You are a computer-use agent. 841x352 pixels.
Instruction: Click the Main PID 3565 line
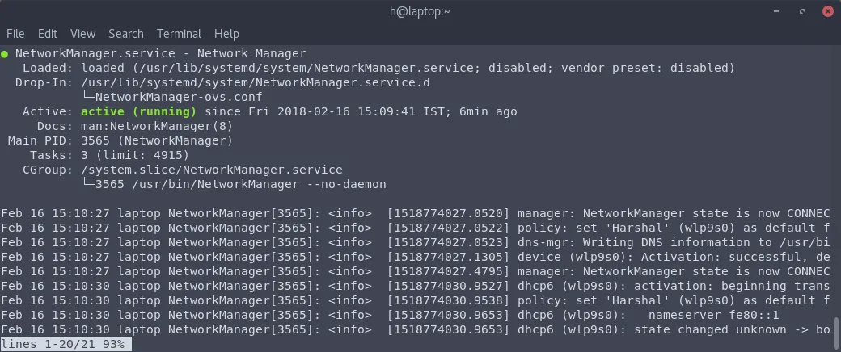[120, 141]
